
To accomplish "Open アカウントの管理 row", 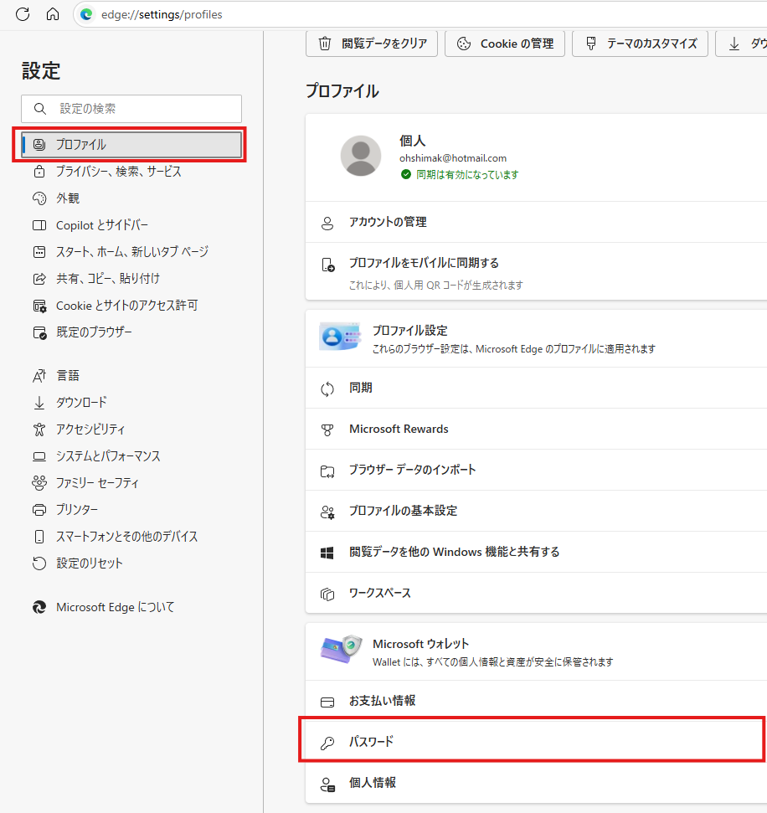I will (x=536, y=222).
